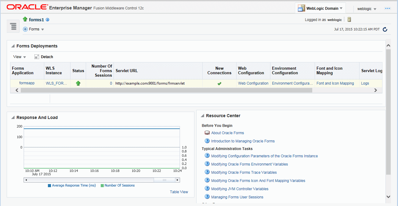398x206 pixels.
Task: Click the navigation hamburger menu icon
Action: pos(13,26)
